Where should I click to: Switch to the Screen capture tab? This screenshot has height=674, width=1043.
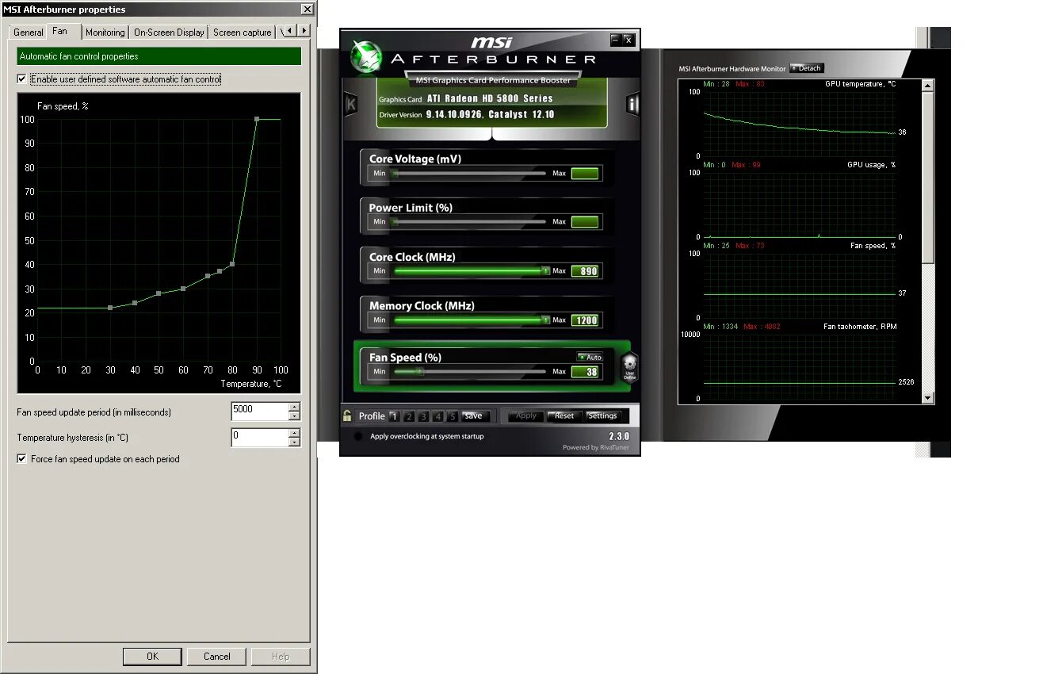(x=242, y=33)
